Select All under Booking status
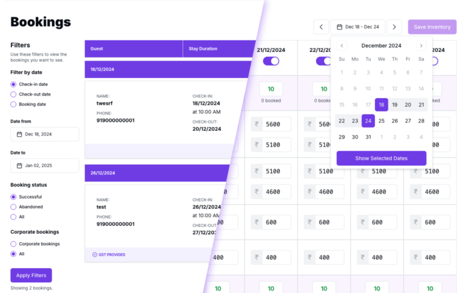Viewport: 466px width, 293px height. pyautogui.click(x=13, y=217)
